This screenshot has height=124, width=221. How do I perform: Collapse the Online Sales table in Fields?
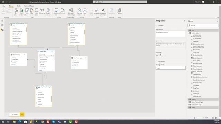coord(188,33)
